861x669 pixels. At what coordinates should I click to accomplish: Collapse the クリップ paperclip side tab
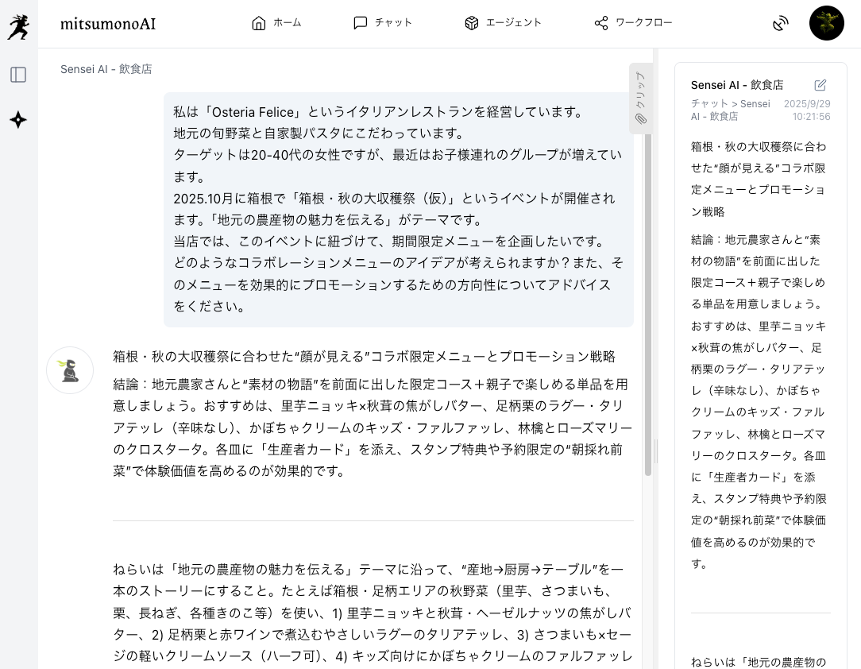(x=640, y=98)
